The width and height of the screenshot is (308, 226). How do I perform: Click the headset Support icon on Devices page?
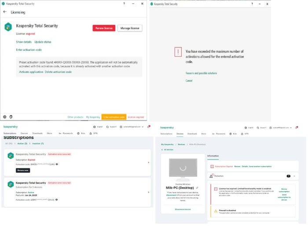point(258,128)
